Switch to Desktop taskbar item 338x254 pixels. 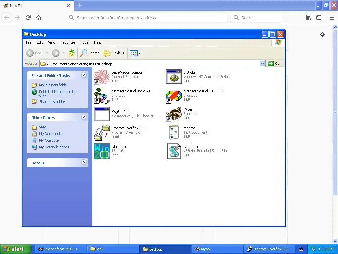tap(165, 249)
